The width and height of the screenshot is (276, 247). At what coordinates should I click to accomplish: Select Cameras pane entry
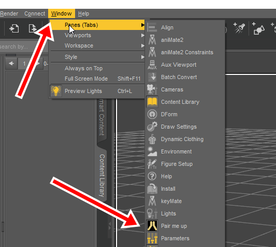185,89
